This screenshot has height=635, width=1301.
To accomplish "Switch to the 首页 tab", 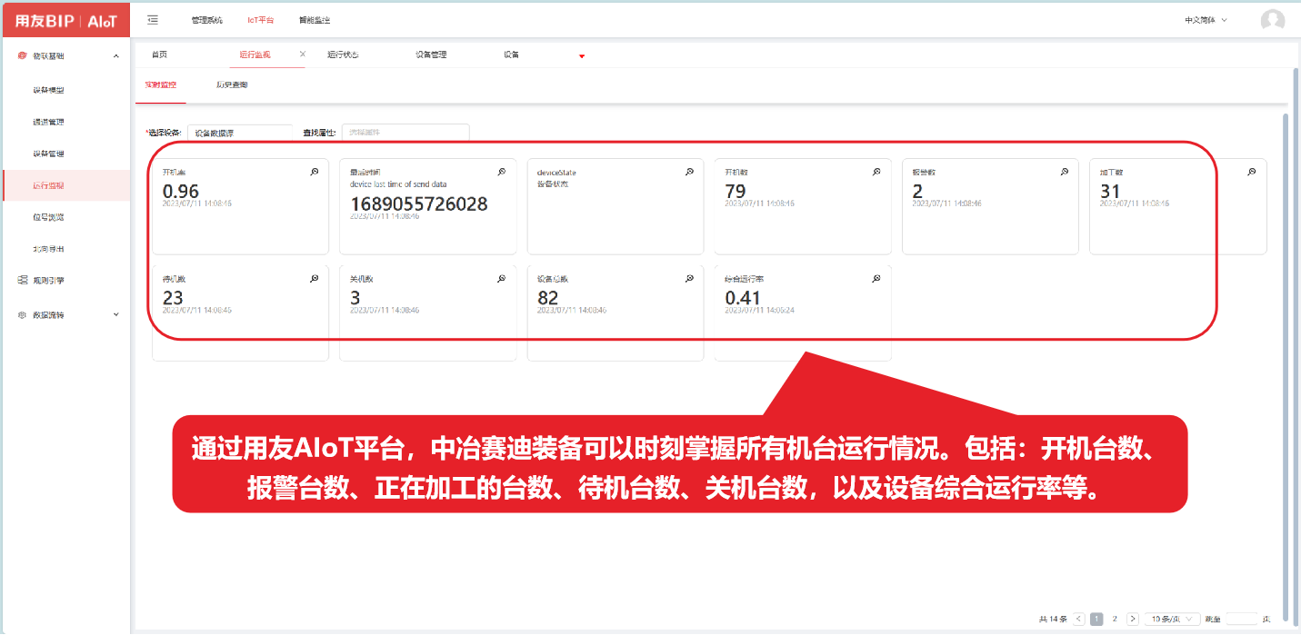I will coord(159,55).
